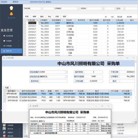138x138 pixels.
Task: Open the 下单日期 column header filter arrow
Action: tap(37, 20)
